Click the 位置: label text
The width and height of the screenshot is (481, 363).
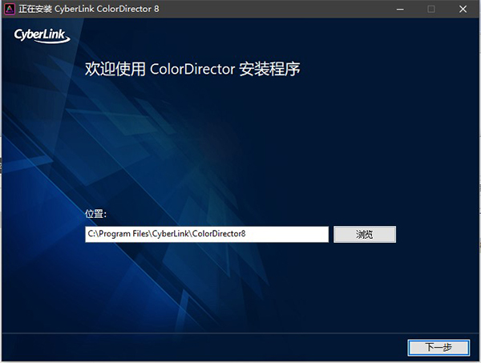[95, 214]
